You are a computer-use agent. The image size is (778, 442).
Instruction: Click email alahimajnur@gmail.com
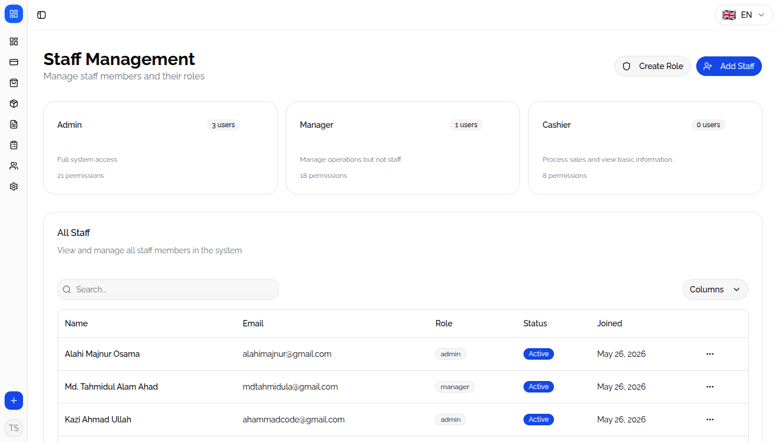pos(287,354)
